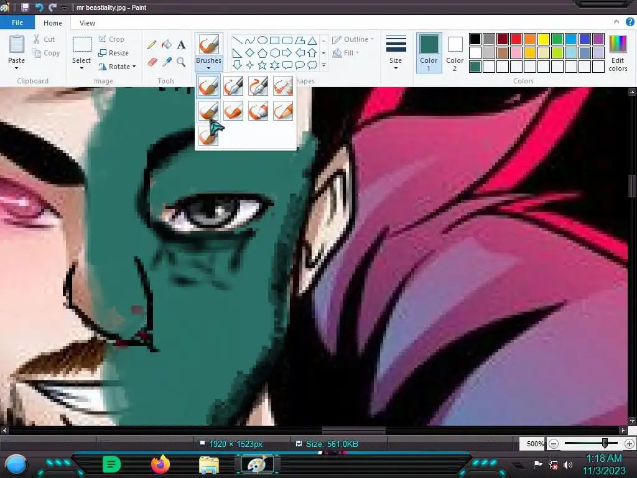The width and height of the screenshot is (637, 478).
Task: Select the basic Brush in brushes gallery
Action: point(208,86)
